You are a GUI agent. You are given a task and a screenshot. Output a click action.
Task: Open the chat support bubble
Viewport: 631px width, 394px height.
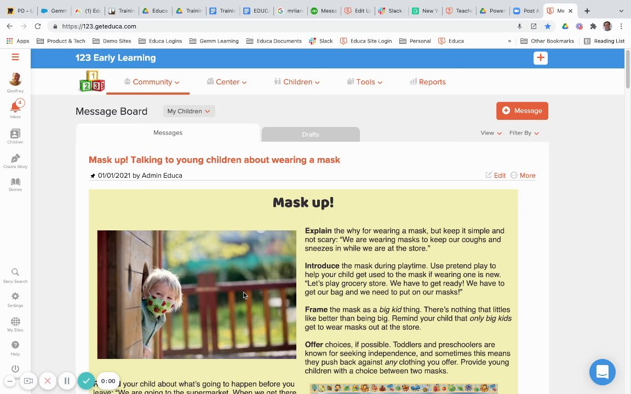tap(602, 372)
